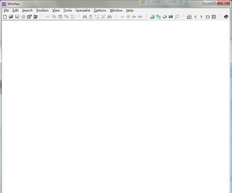Viewport: 232px width, 193px height.
Task: Open the Tools menu
Action: (67, 10)
